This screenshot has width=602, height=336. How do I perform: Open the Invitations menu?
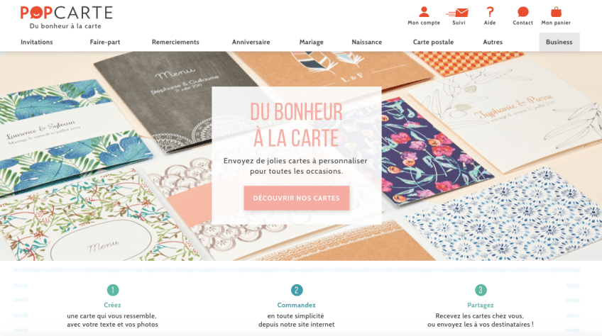pos(37,43)
